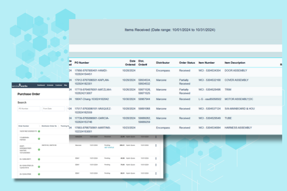Click green status icon in last order row
The image size is (287, 191).
(x=39, y=174)
